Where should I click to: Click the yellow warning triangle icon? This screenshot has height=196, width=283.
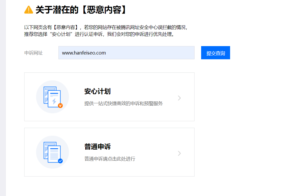click(x=29, y=10)
